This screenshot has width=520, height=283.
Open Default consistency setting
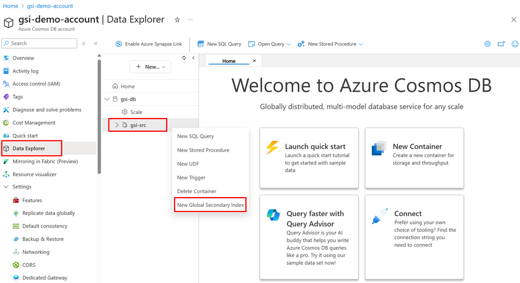45,226
